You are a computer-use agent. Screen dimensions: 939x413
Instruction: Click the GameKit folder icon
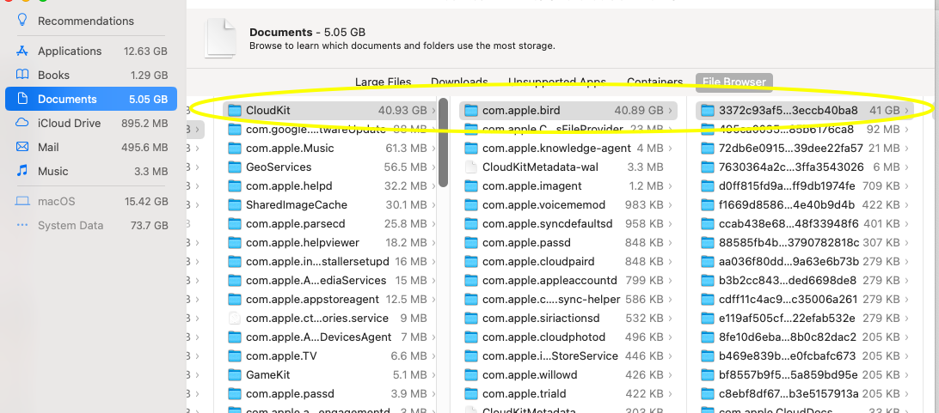click(x=235, y=374)
